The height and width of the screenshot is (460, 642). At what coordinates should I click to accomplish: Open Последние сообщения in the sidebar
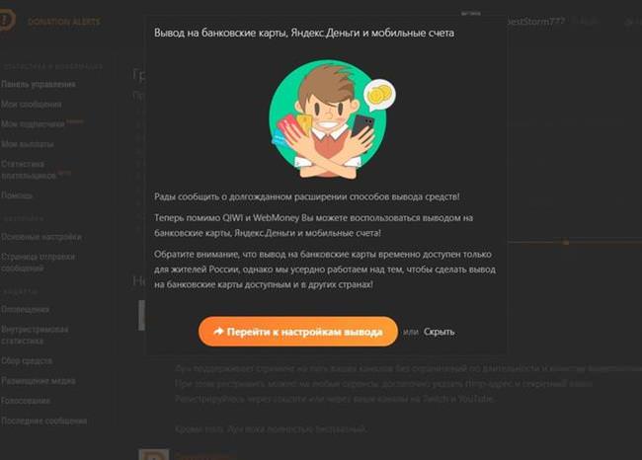tap(43, 422)
